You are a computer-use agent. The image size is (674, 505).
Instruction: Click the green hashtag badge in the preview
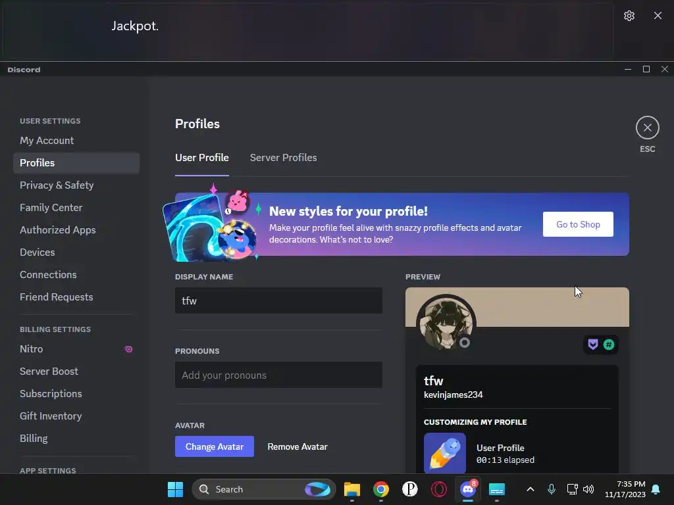(609, 345)
